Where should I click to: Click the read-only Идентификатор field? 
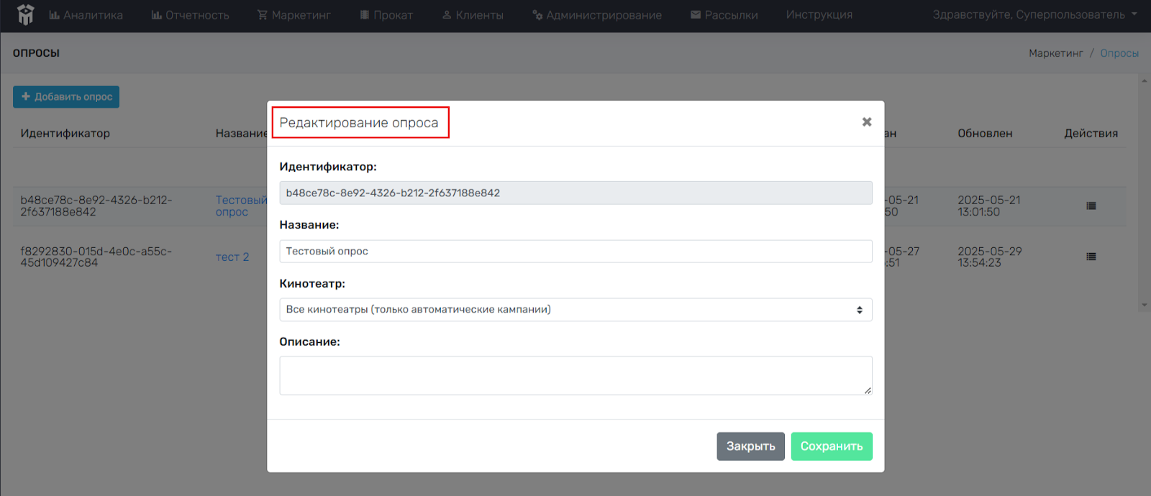[575, 193]
